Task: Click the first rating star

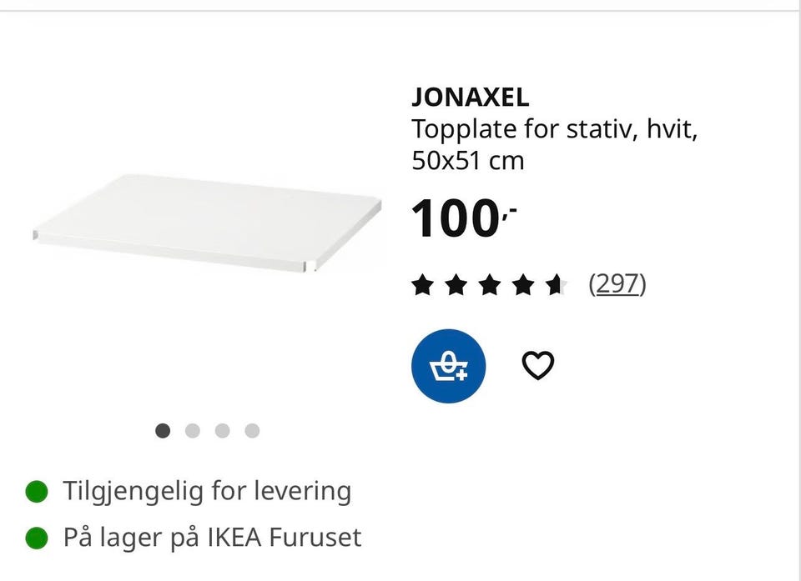Action: (x=423, y=286)
